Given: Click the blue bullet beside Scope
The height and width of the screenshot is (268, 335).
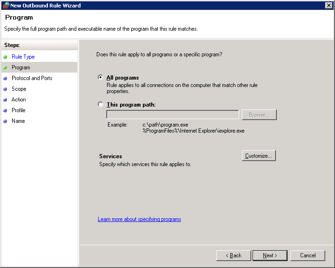Looking at the screenshot, I should (5, 89).
